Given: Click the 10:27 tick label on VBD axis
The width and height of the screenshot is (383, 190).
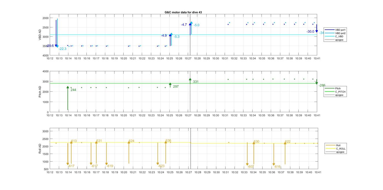Looking at the screenshot, I should pyautogui.click(x=188, y=58).
